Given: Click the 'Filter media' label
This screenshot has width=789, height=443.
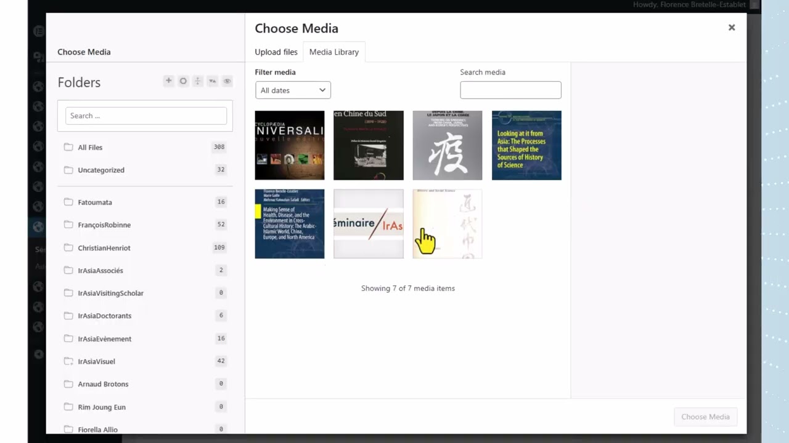Looking at the screenshot, I should (276, 73).
